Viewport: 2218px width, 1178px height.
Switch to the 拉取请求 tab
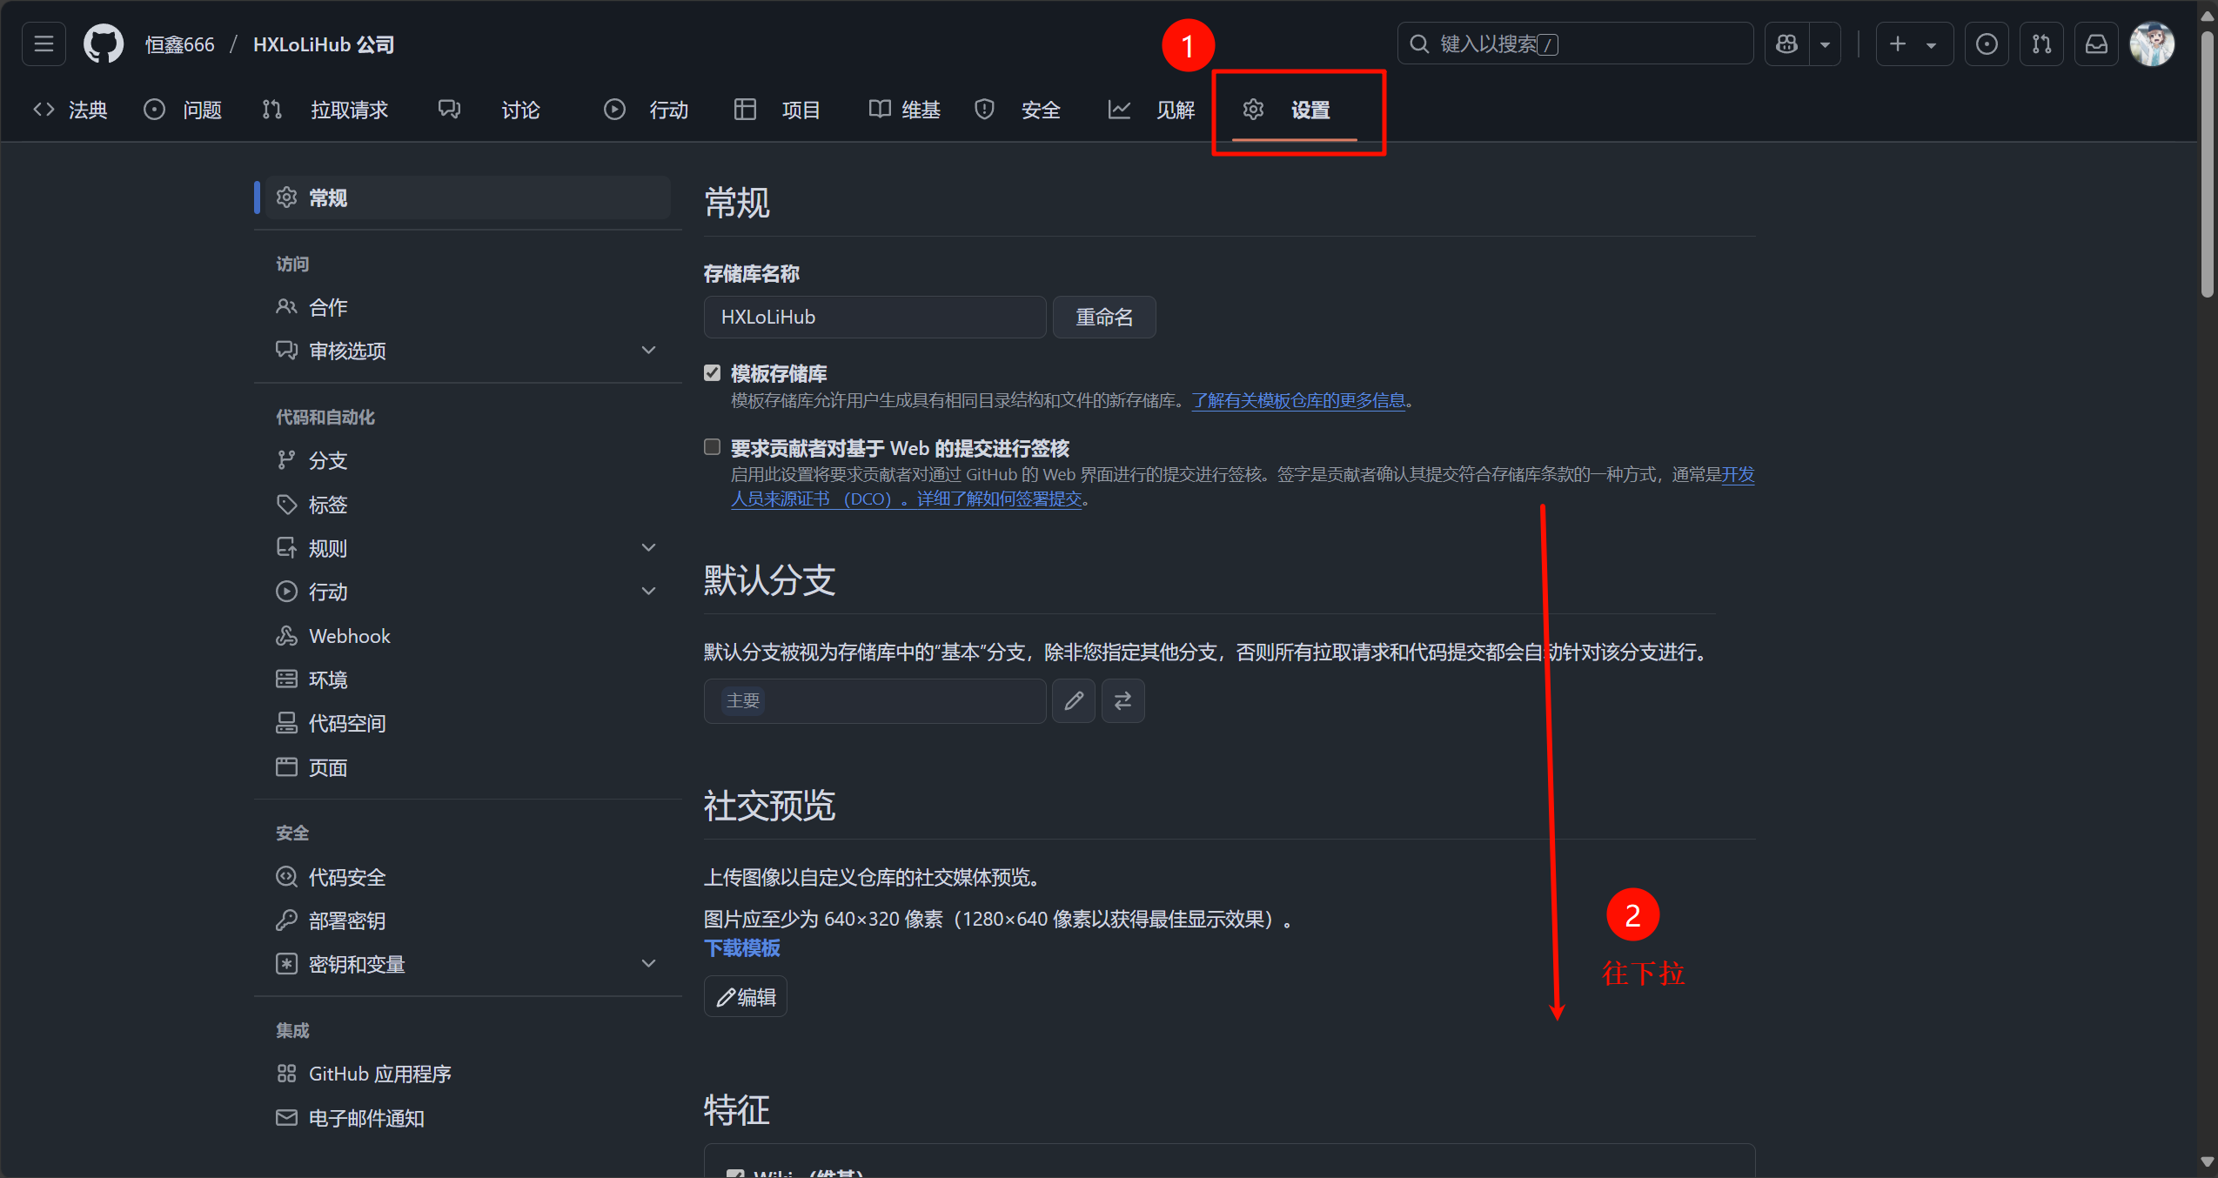pyautogui.click(x=325, y=110)
